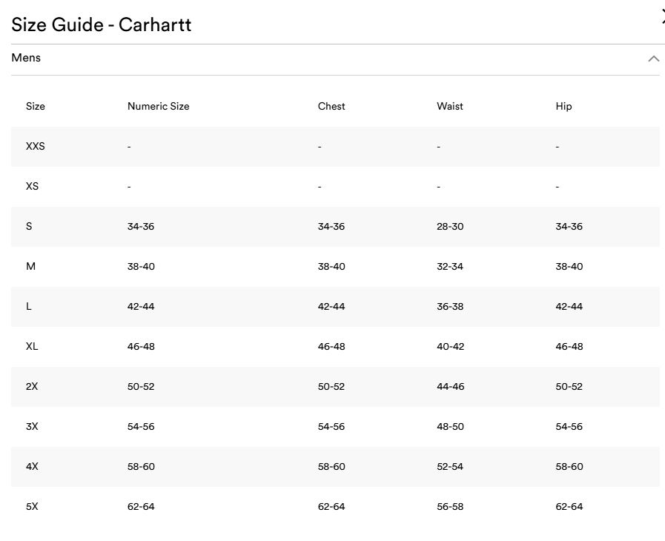Click the Chest column header
This screenshot has width=665, height=541.
[x=331, y=106]
